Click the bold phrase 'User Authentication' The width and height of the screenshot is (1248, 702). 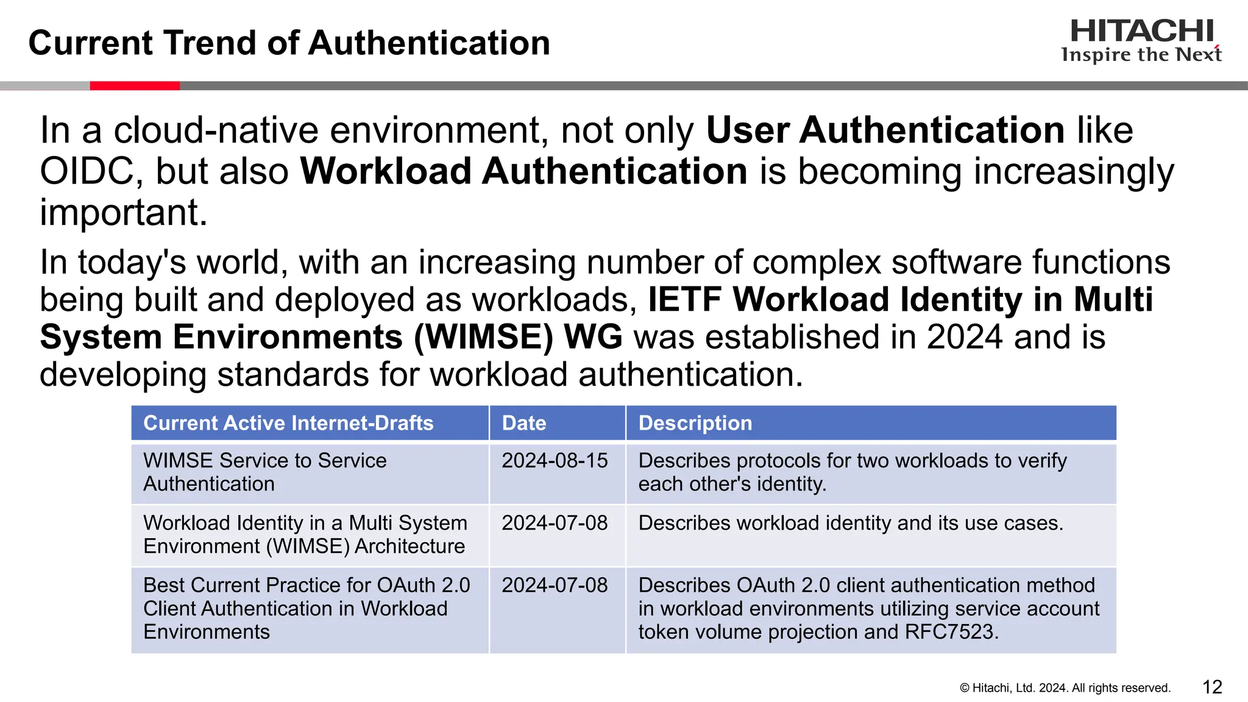pyautogui.click(x=885, y=130)
